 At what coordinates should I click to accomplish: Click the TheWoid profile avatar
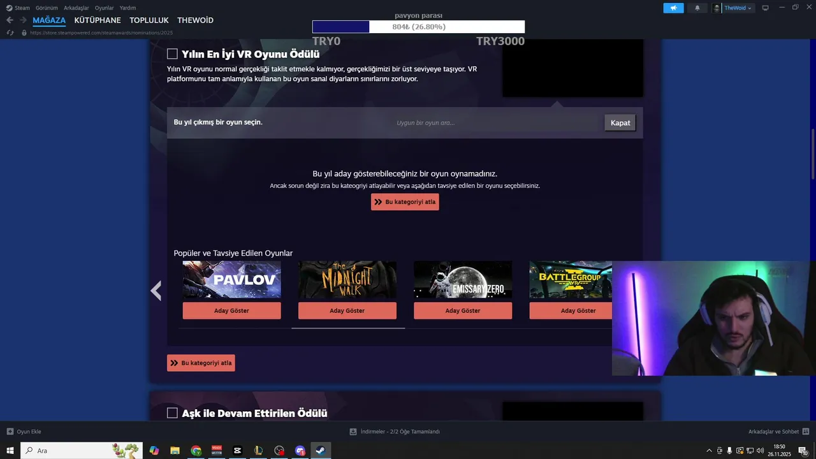[x=717, y=8]
